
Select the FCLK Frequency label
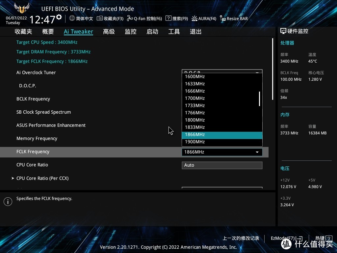[33, 152]
